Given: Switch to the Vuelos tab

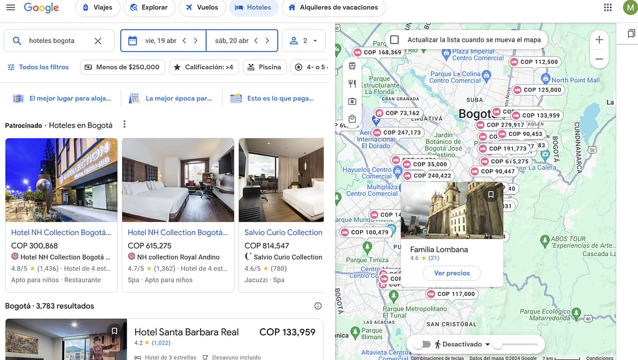Looking at the screenshot, I should (x=202, y=7).
